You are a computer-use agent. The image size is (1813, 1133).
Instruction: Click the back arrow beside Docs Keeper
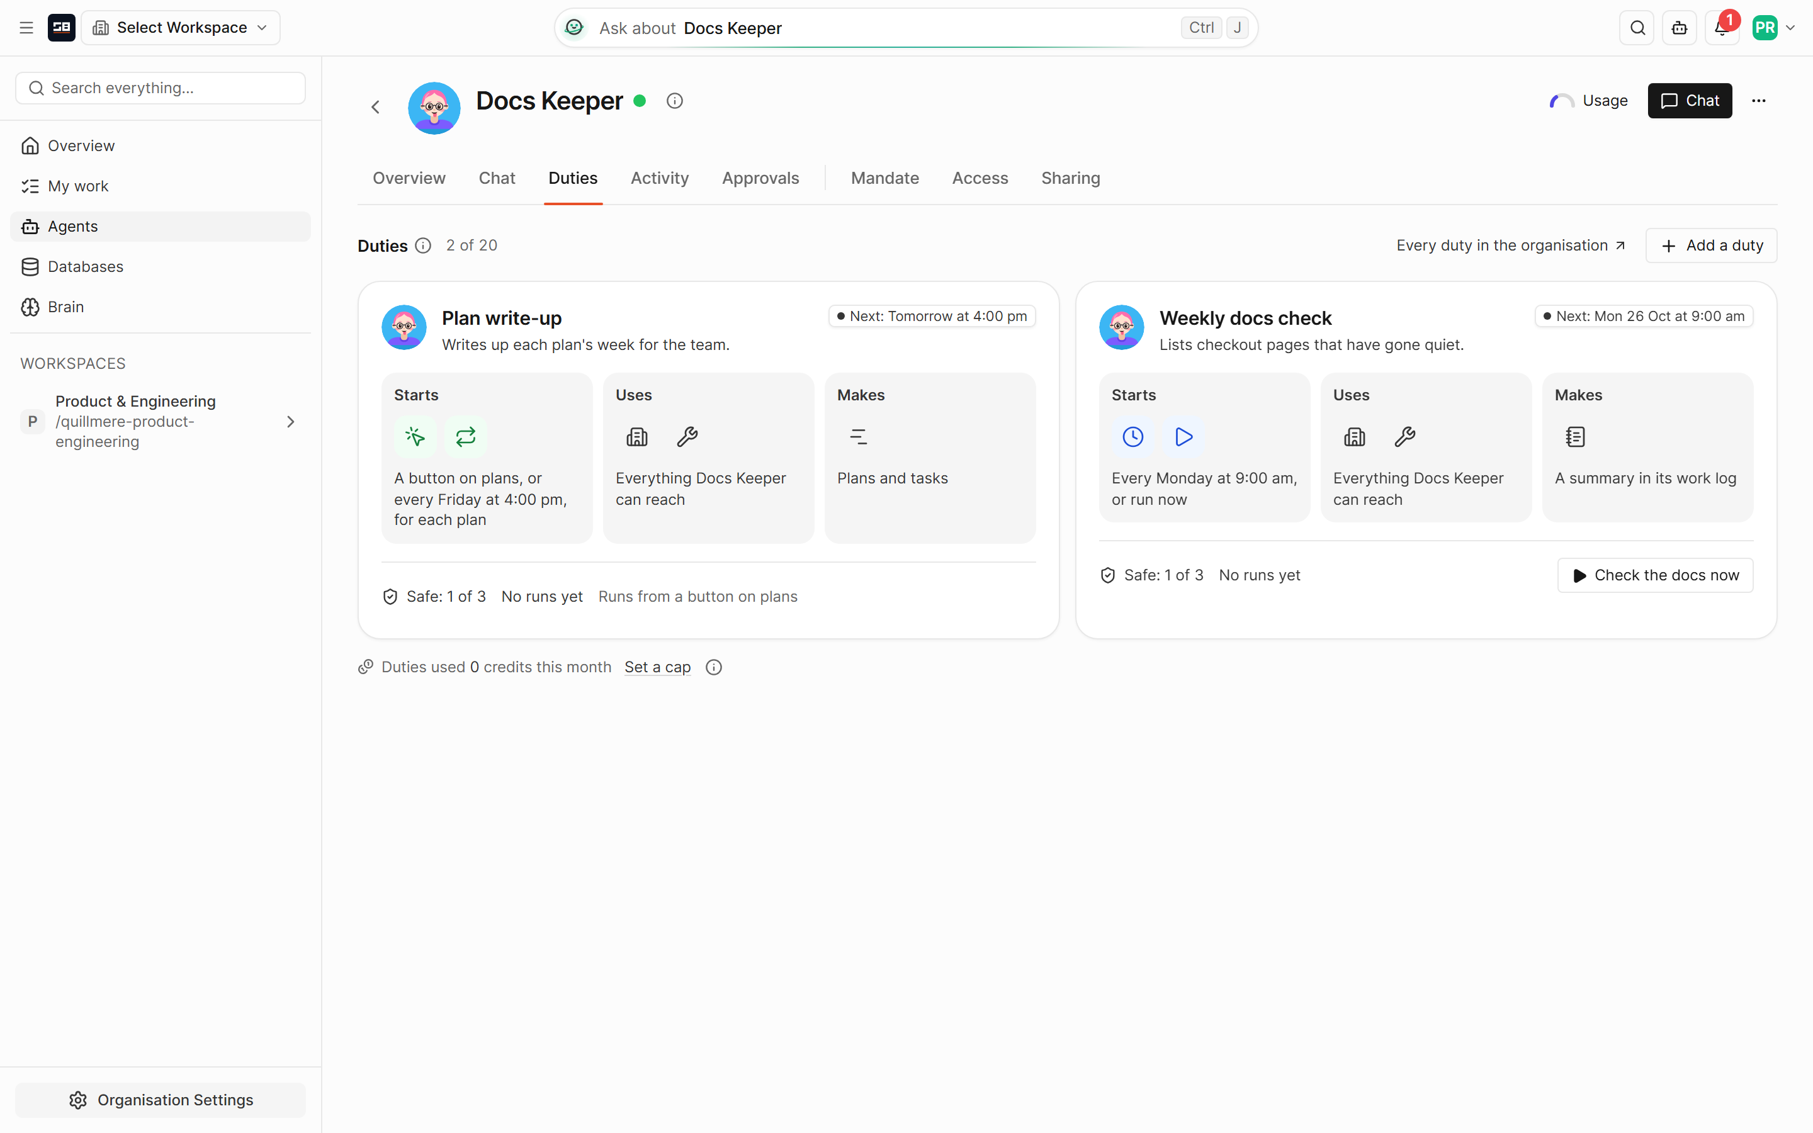(x=375, y=107)
